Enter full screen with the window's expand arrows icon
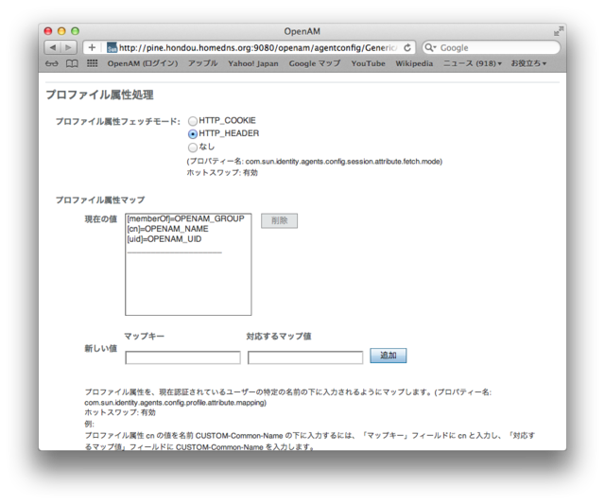Viewport: 605px width, 504px height. 558,31
